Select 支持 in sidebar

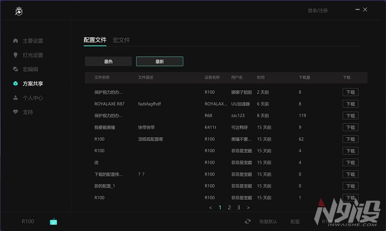28,112
